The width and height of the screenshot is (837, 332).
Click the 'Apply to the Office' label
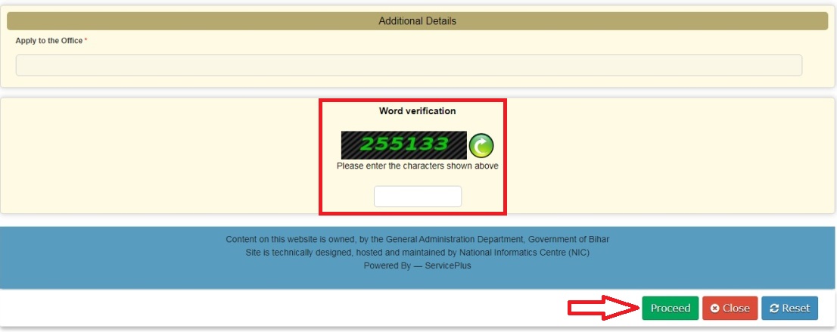click(x=49, y=41)
